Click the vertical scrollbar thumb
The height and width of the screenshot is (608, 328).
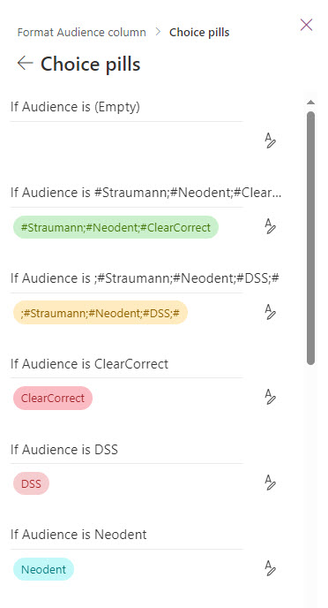pos(310,238)
